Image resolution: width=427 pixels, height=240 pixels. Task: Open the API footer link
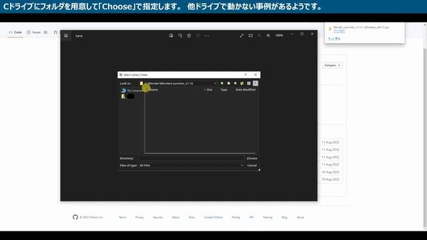[252, 217]
